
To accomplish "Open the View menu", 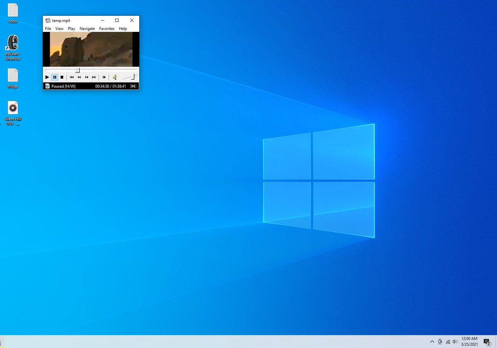I will 60,29.
